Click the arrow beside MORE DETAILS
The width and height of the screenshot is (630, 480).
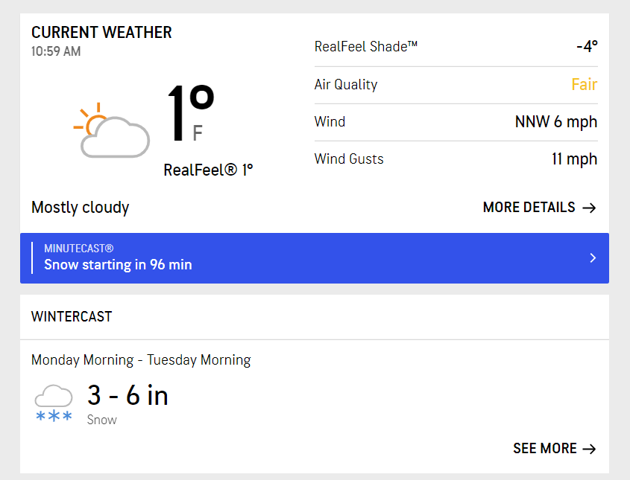pos(589,208)
